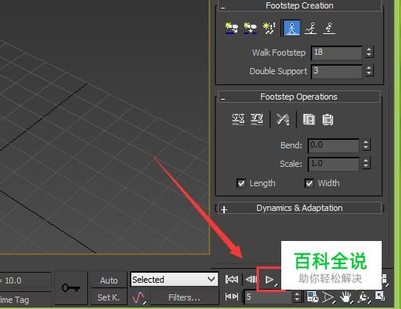Select the Jump gait mode
Screen dimensions: 401x309
[x=329, y=28]
